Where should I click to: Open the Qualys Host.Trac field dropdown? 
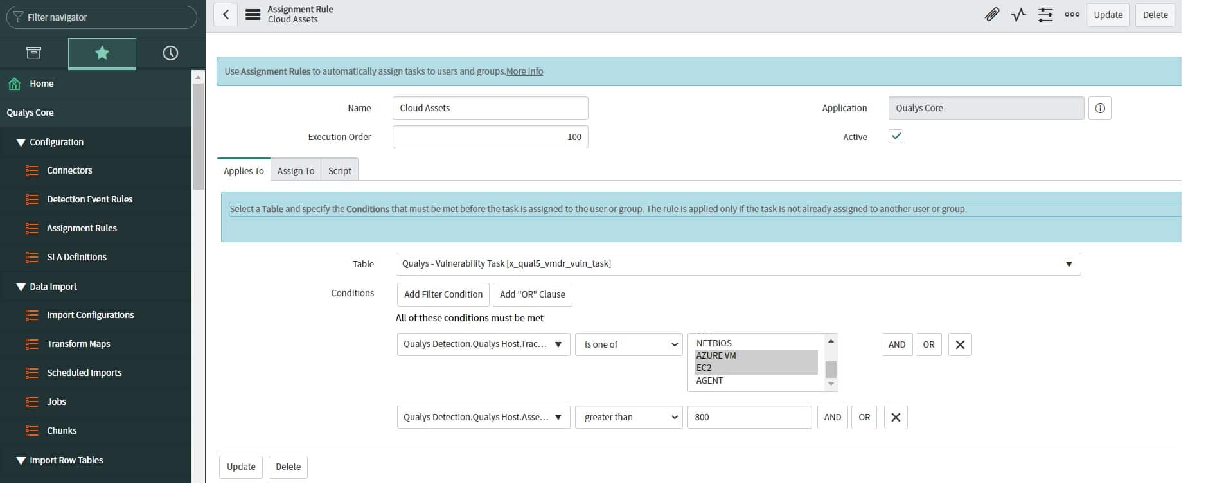(483, 344)
